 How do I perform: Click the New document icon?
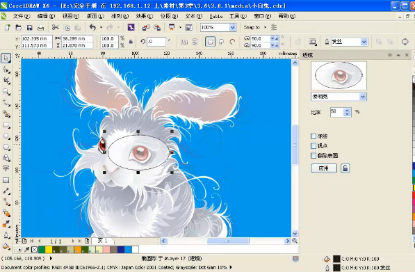point(8,27)
